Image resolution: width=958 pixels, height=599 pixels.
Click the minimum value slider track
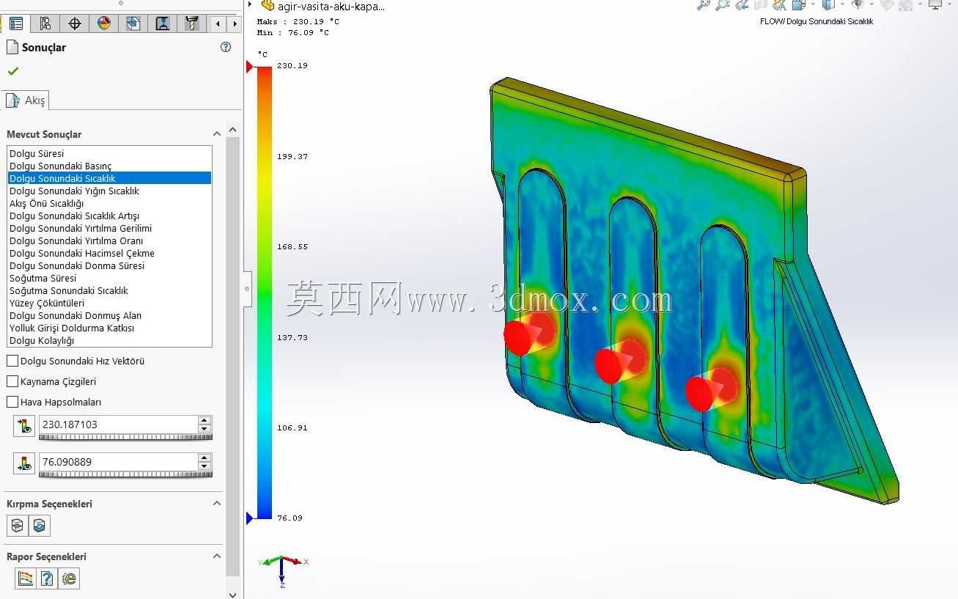(125, 474)
